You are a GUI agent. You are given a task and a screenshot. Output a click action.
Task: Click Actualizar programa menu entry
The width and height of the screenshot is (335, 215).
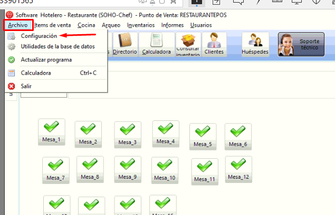(46, 59)
